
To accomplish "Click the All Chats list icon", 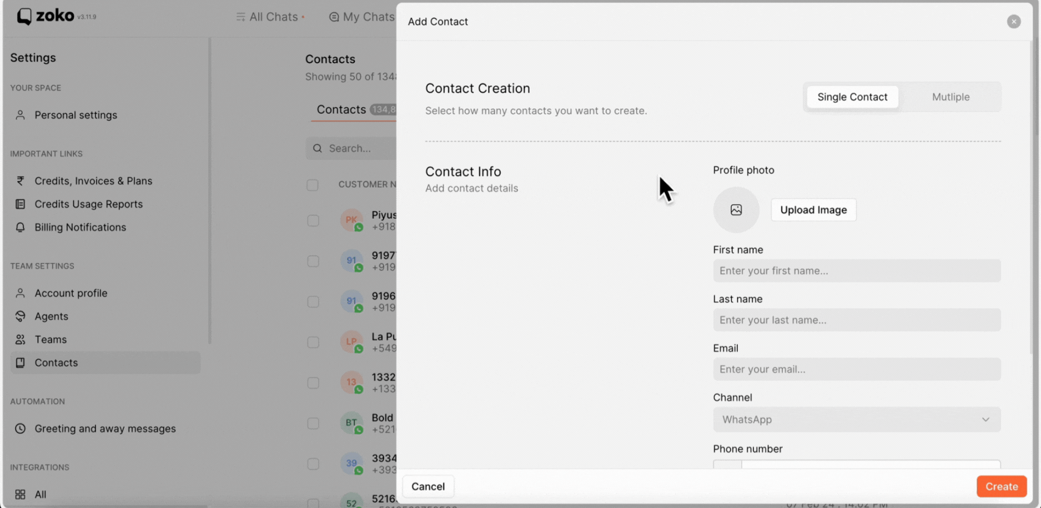I will point(240,17).
